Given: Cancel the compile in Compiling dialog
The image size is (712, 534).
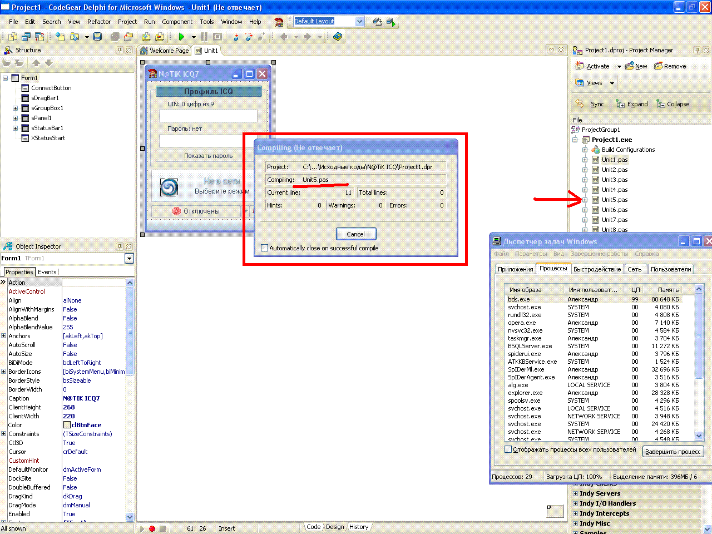Looking at the screenshot, I should point(356,234).
